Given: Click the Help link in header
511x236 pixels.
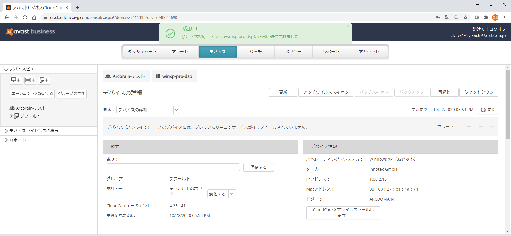Looking at the screenshot, I should pos(478,29).
